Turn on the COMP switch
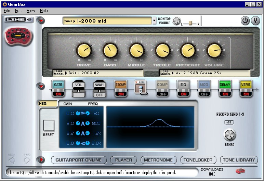Screen dimensions: 264x181 (162, 94)
